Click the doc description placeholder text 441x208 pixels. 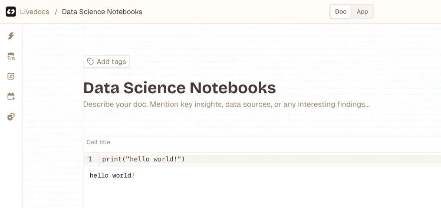[x=226, y=104]
